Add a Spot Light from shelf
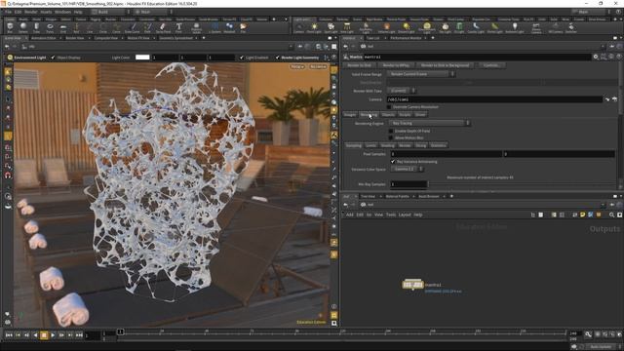 [331, 27]
